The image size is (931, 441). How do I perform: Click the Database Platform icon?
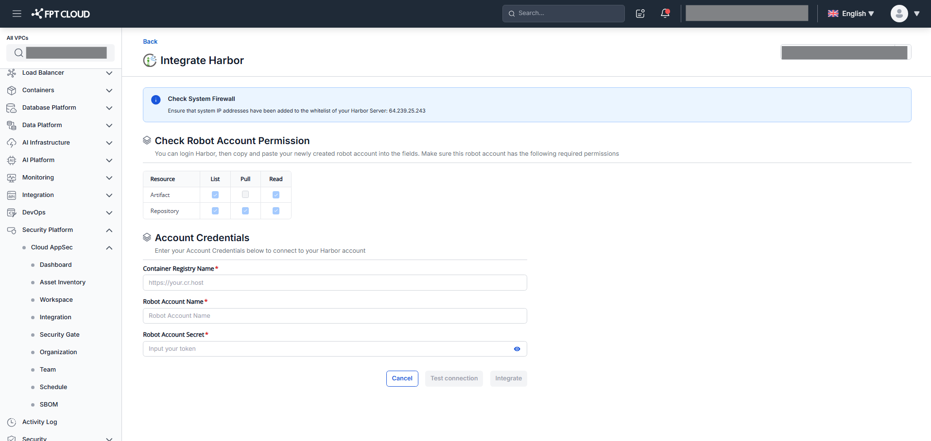coord(12,108)
